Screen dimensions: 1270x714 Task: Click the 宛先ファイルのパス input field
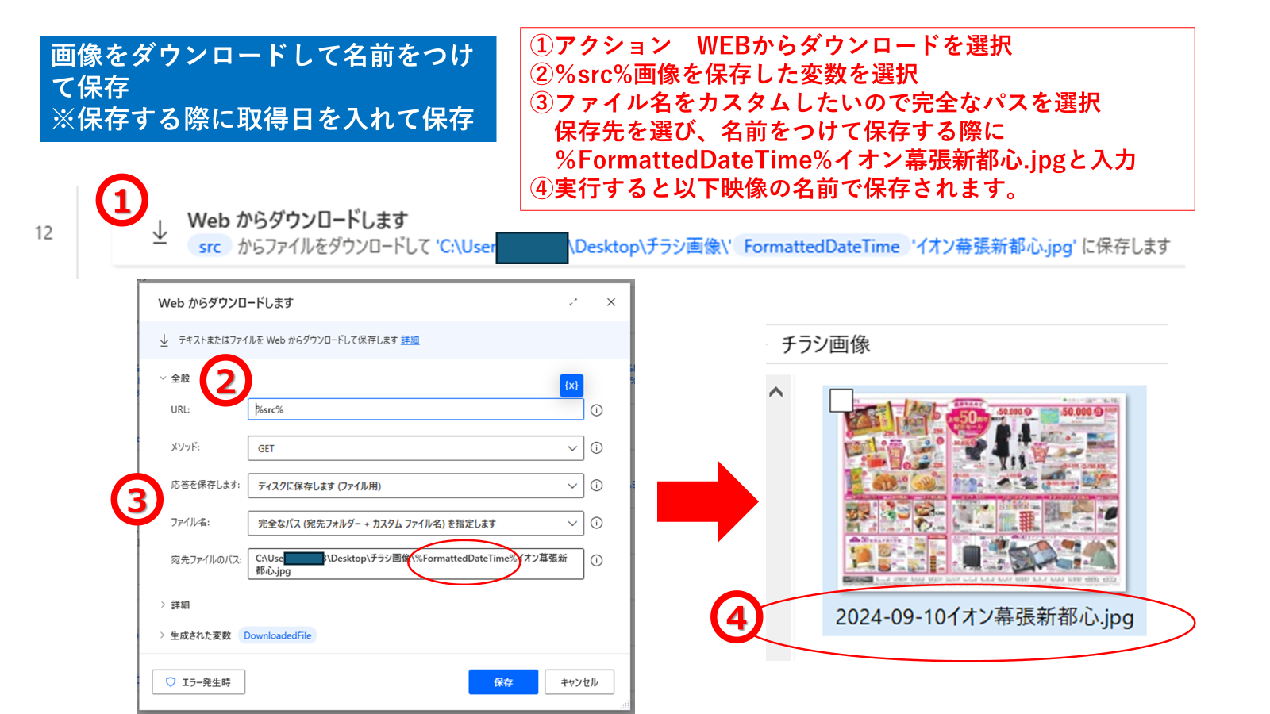pos(416,564)
